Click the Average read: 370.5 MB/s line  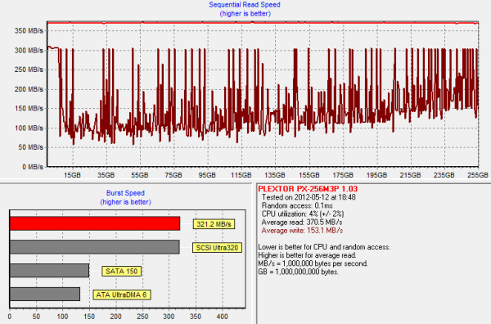click(x=302, y=223)
